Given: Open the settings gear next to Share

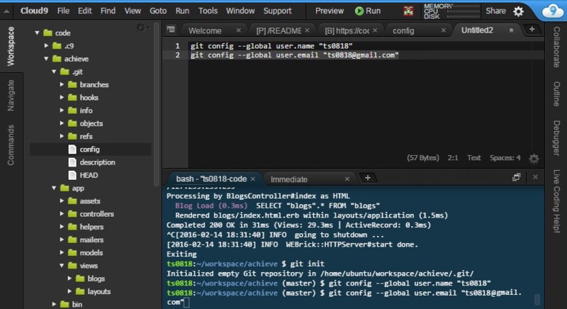Looking at the screenshot, I should [x=519, y=11].
